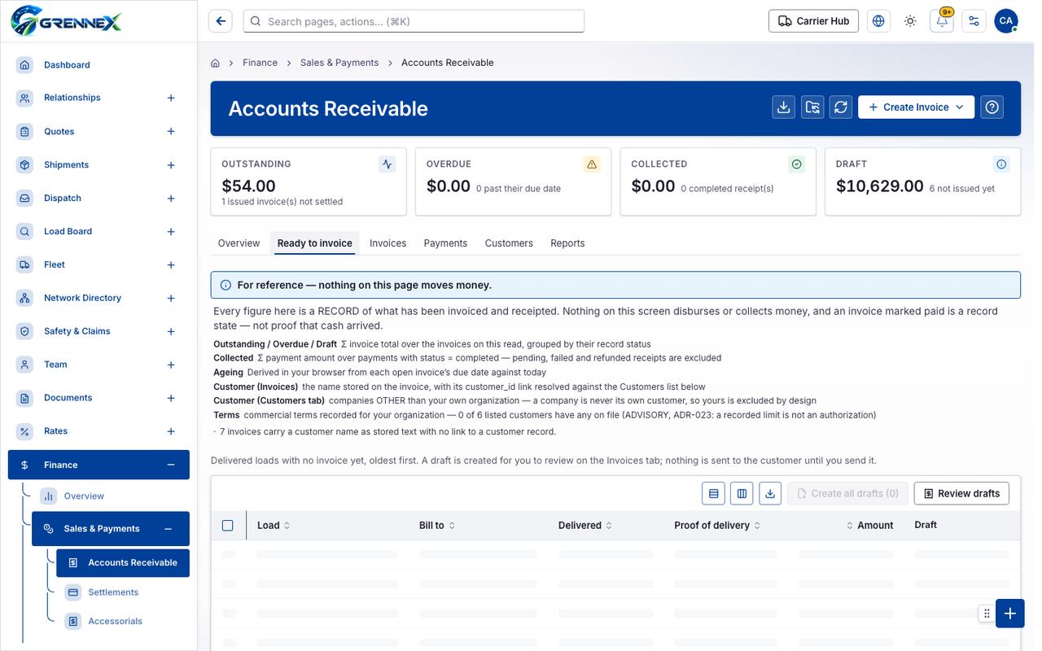Download from the Accounts Receivable header

coord(784,107)
